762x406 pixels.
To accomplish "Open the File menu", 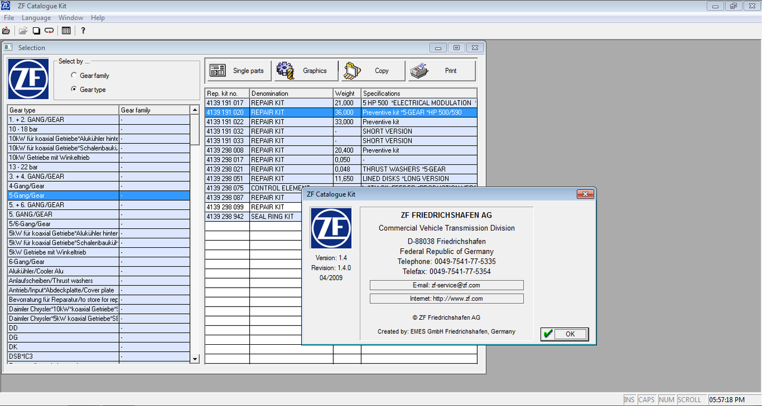I will click(x=9, y=18).
